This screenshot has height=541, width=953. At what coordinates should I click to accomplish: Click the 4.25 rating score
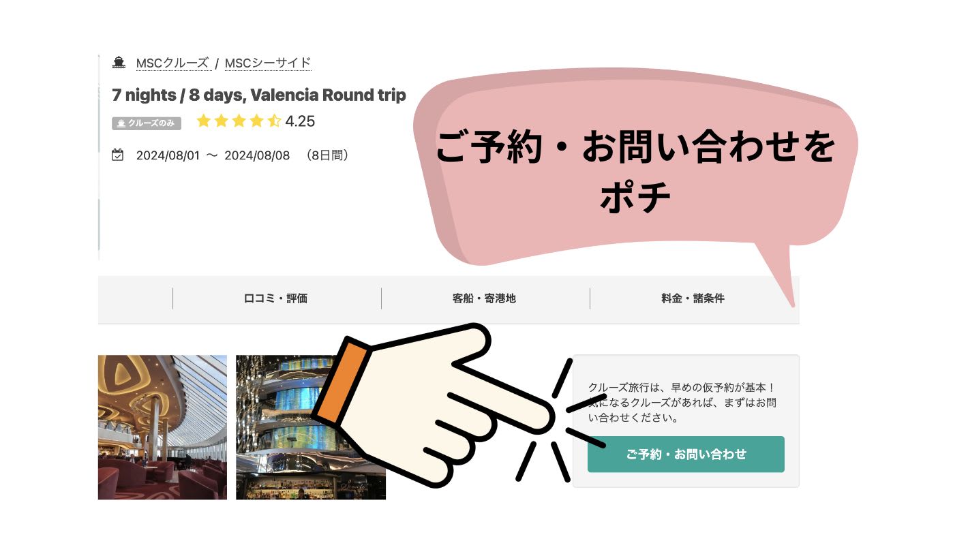[x=300, y=121]
